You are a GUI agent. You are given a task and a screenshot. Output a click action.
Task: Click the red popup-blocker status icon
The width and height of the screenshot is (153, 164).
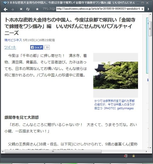coord(126,156)
